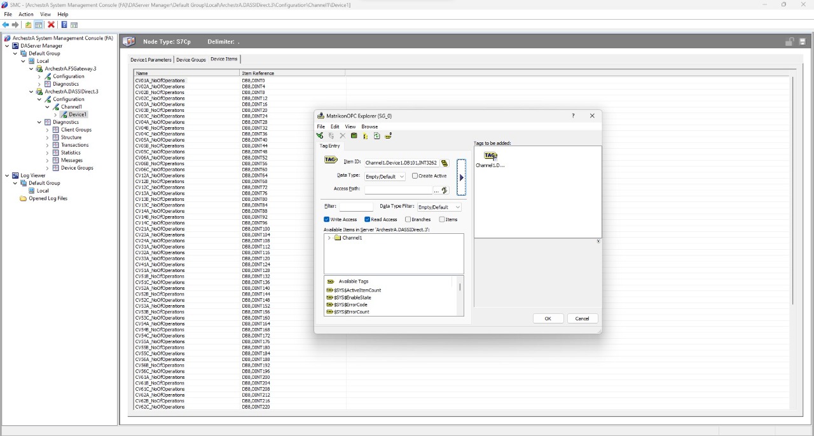Click the validate icon next to Item ID
This screenshot has height=436, width=814.
point(445,163)
